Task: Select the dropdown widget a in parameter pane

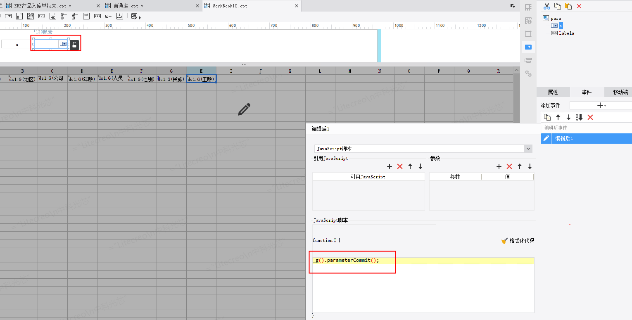Action: click(51, 44)
